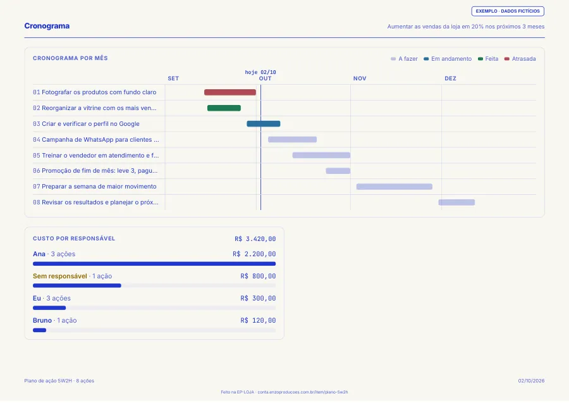Select the 'R$ 800,00' cost value
Screen dimensions: 569x403
click(258, 276)
